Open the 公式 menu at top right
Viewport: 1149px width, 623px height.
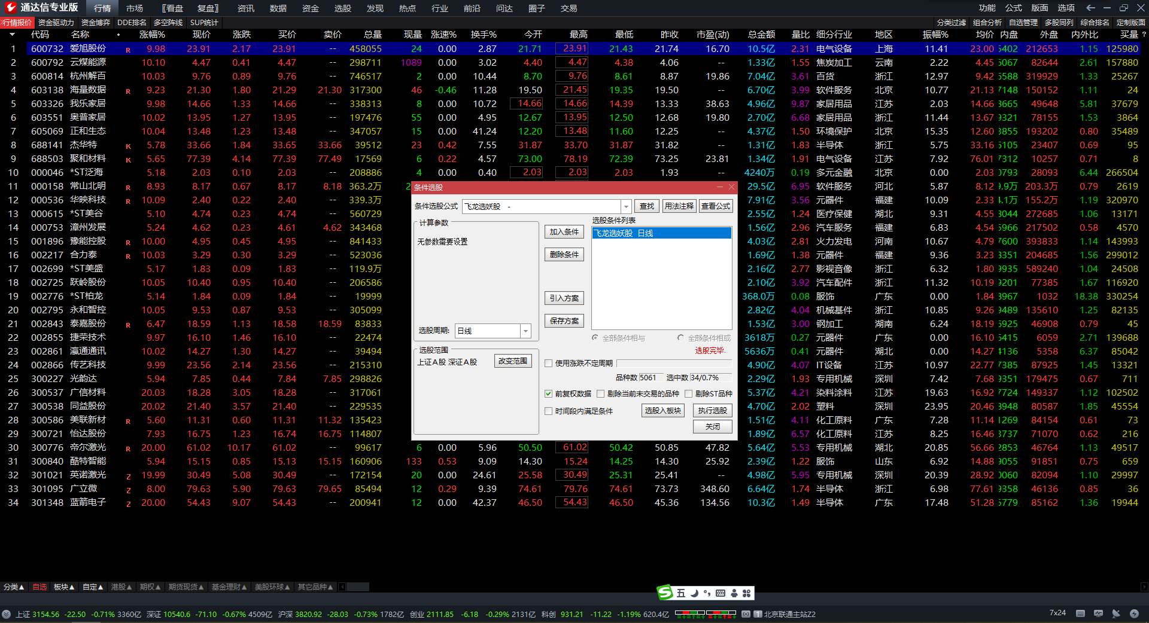point(1014,8)
